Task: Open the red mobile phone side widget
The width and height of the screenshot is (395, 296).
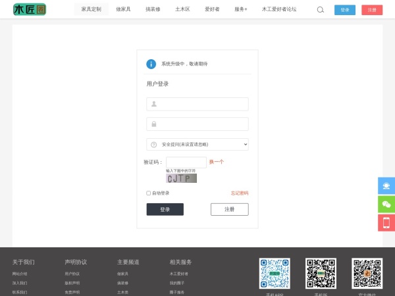Action: (386, 223)
